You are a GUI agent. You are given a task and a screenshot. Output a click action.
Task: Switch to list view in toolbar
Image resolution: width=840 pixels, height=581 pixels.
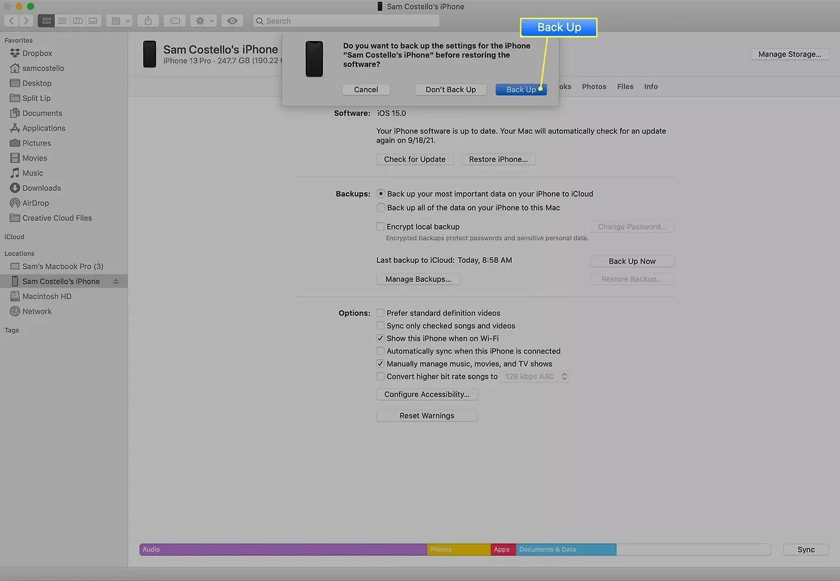(x=62, y=21)
